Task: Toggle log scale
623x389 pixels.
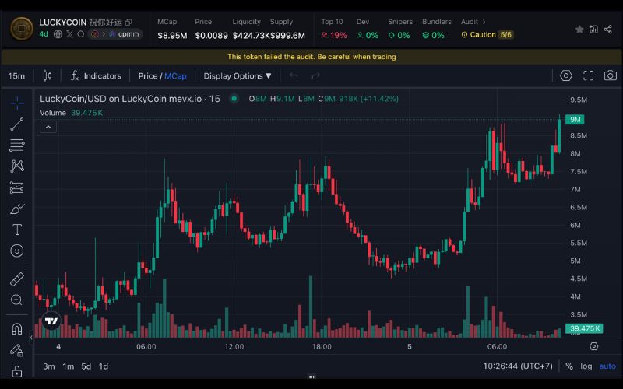Action: tap(586, 366)
